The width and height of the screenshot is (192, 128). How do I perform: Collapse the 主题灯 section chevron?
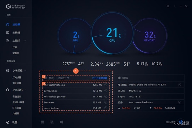[25, 41]
